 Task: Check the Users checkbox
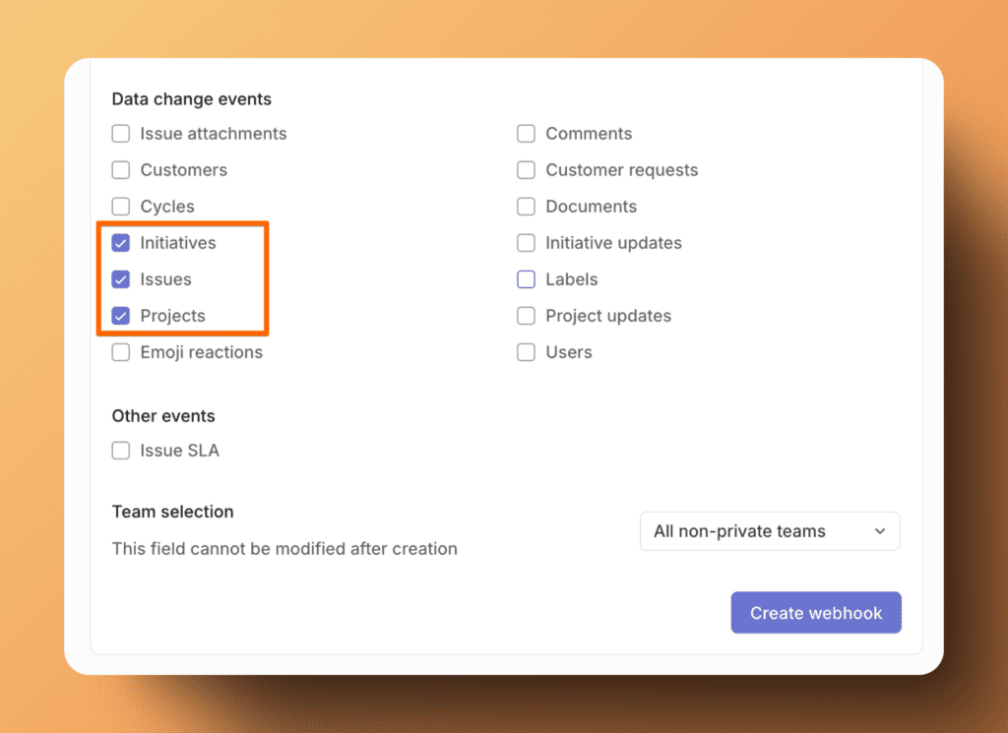(x=527, y=352)
